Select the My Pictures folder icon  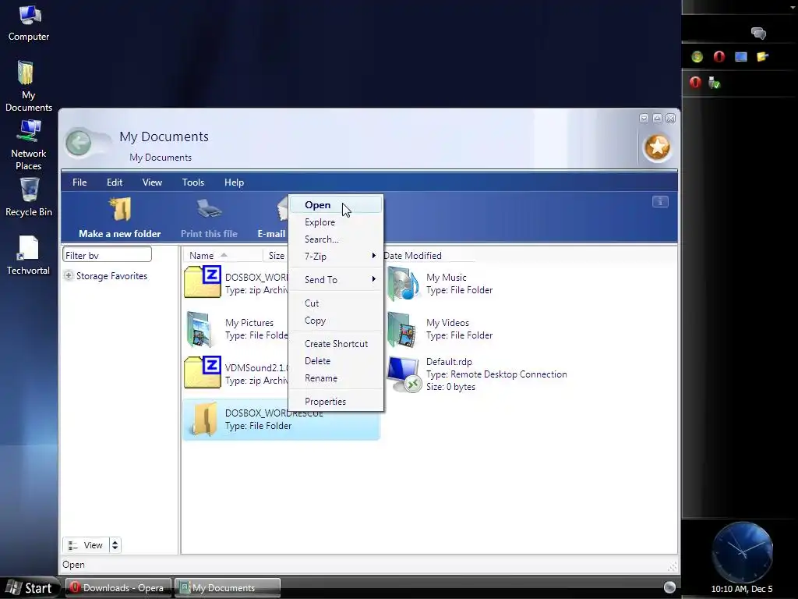click(199, 329)
